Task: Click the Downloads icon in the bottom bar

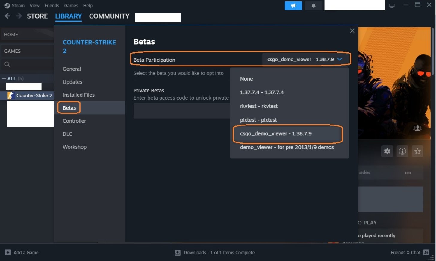Action: 177,252
